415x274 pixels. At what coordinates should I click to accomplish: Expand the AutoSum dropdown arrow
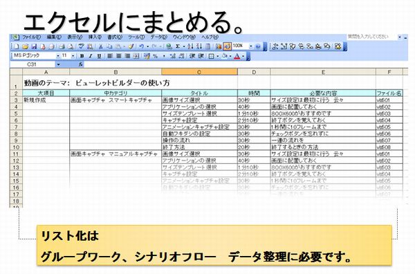coord(184,46)
